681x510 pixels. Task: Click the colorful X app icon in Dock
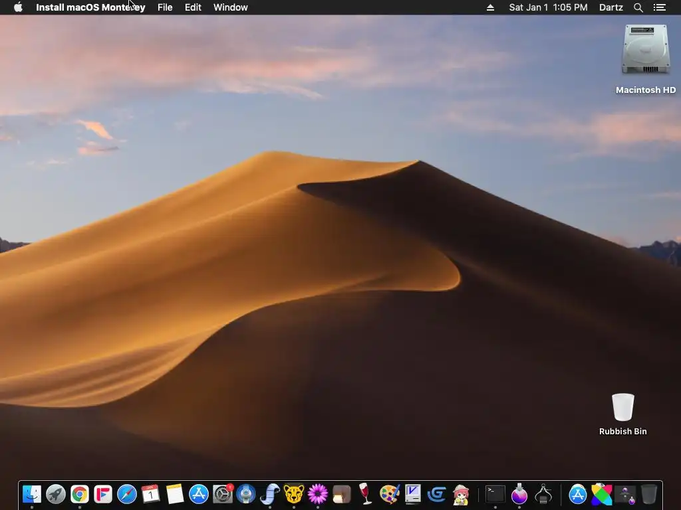coord(601,494)
